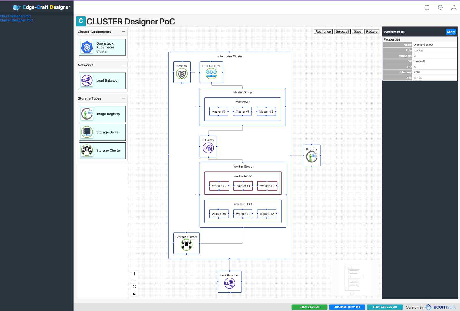
Task: Open the calendar icon in header
Action: 427,7
